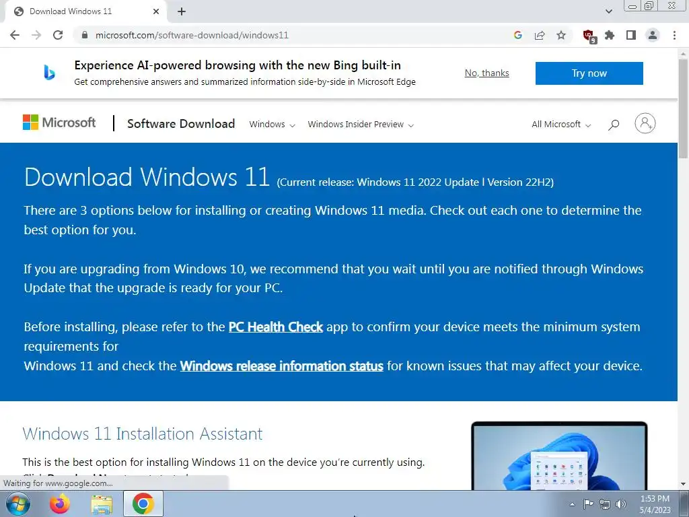Click the address bar URL field
The height and width of the screenshot is (517, 689).
pos(290,35)
